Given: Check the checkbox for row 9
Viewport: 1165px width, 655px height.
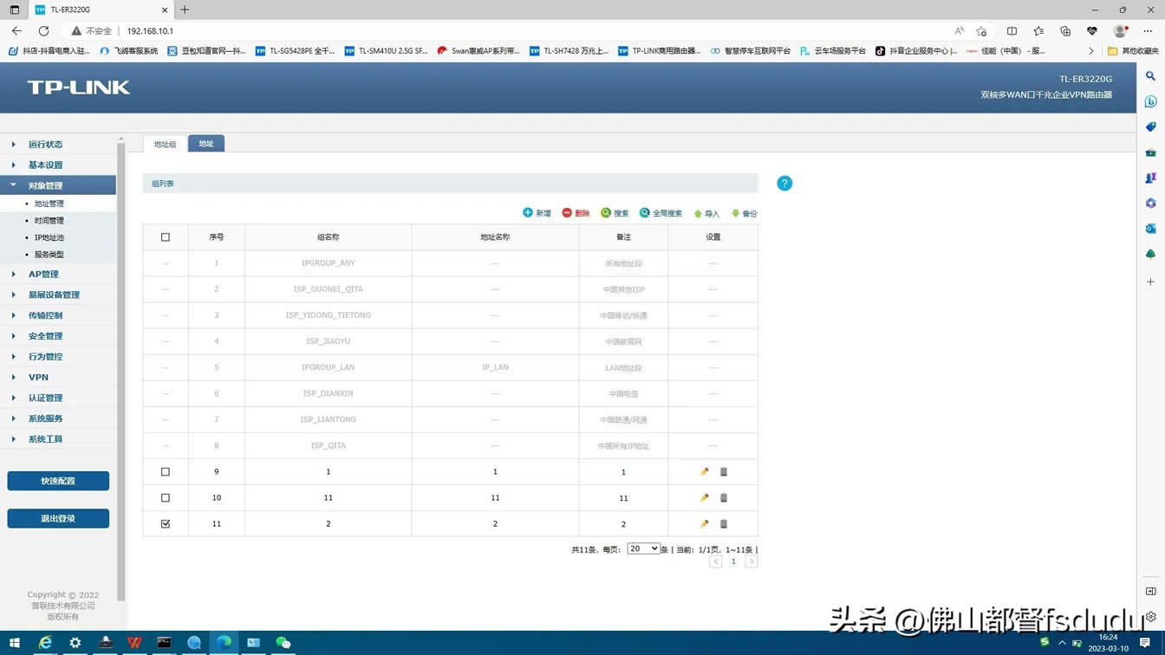Looking at the screenshot, I should 166,472.
